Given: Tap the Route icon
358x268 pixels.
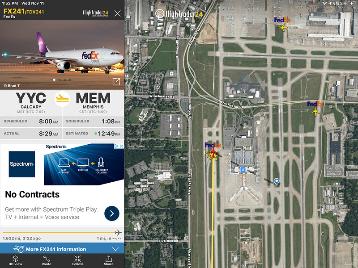Looking at the screenshot, I should point(47,260).
